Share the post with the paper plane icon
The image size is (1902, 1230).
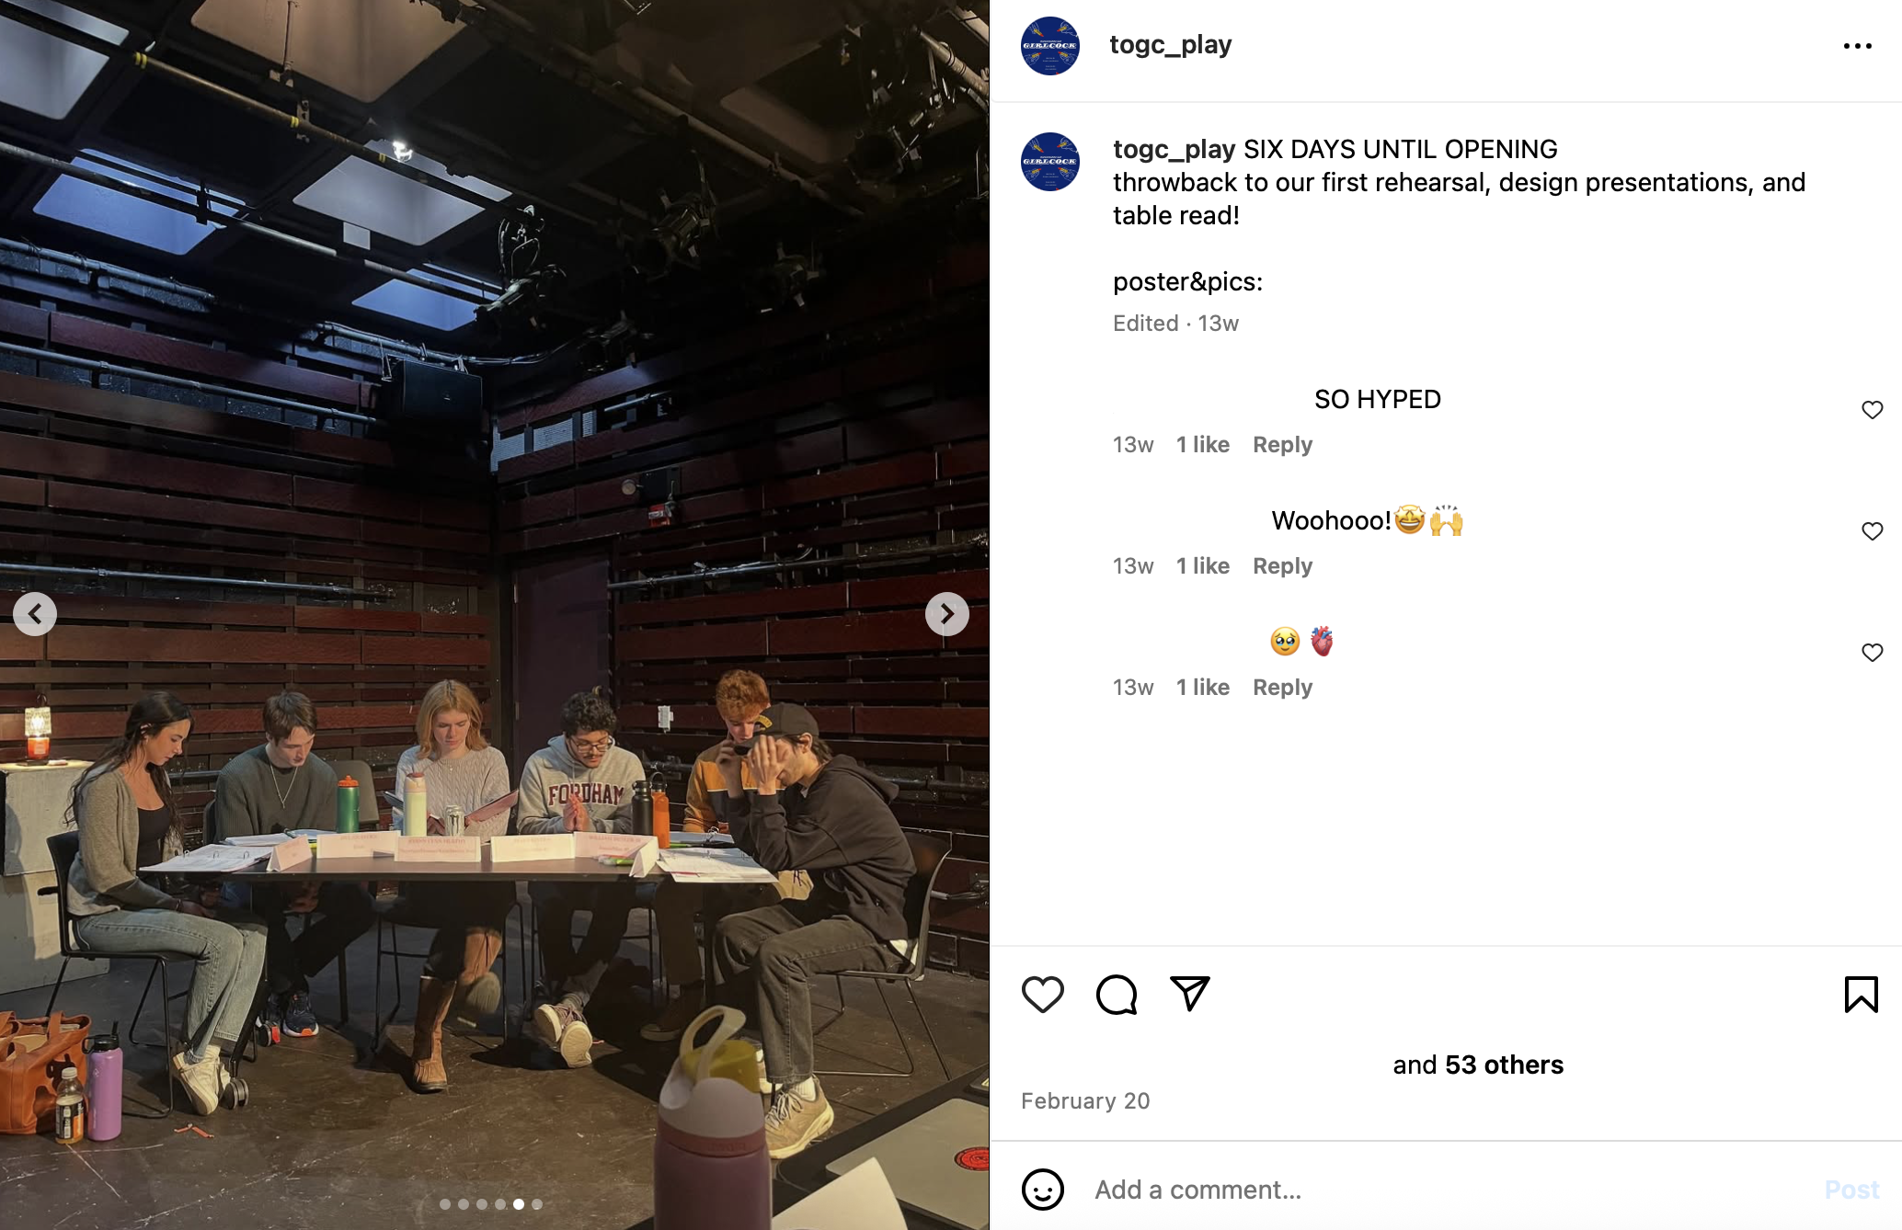tap(1190, 994)
